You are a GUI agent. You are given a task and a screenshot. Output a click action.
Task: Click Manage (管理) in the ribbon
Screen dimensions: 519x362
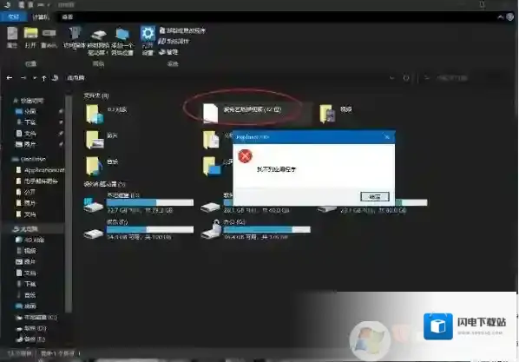pyautogui.click(x=169, y=52)
